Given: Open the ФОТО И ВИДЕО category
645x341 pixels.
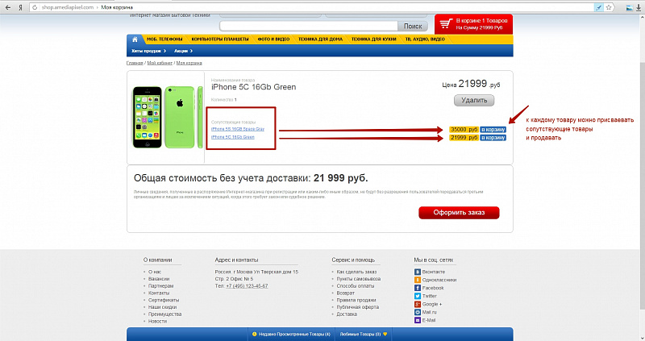Looking at the screenshot, I should pyautogui.click(x=273, y=40).
